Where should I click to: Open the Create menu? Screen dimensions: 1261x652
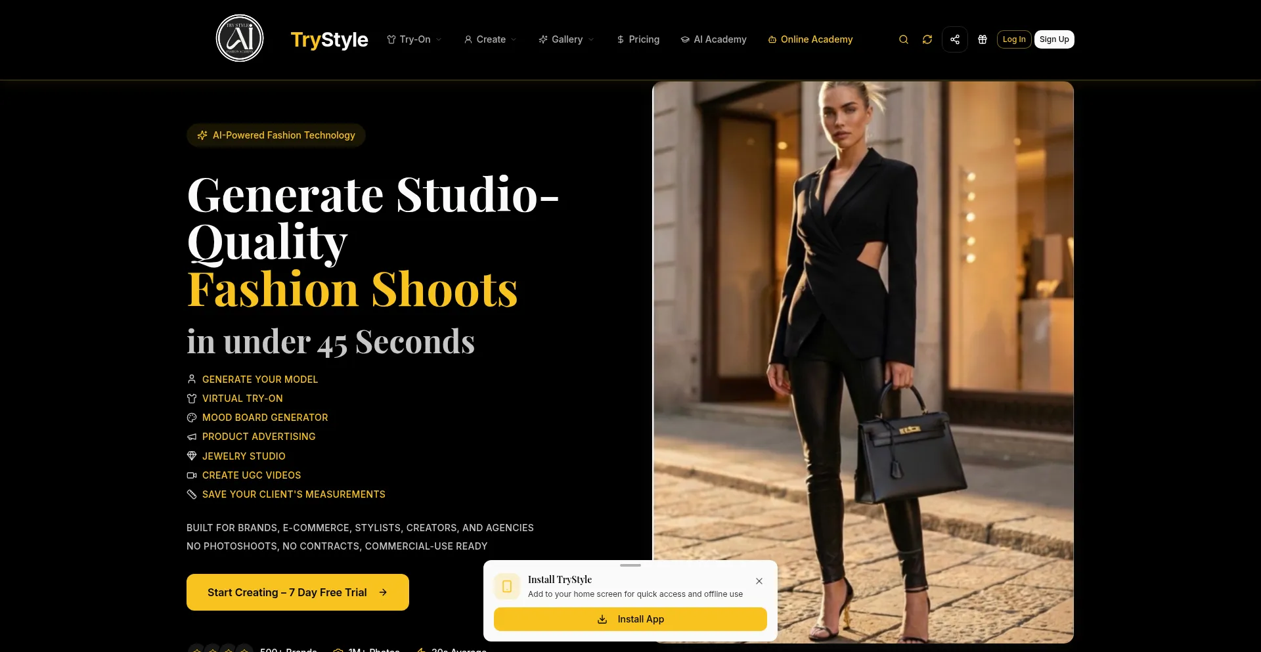[491, 39]
